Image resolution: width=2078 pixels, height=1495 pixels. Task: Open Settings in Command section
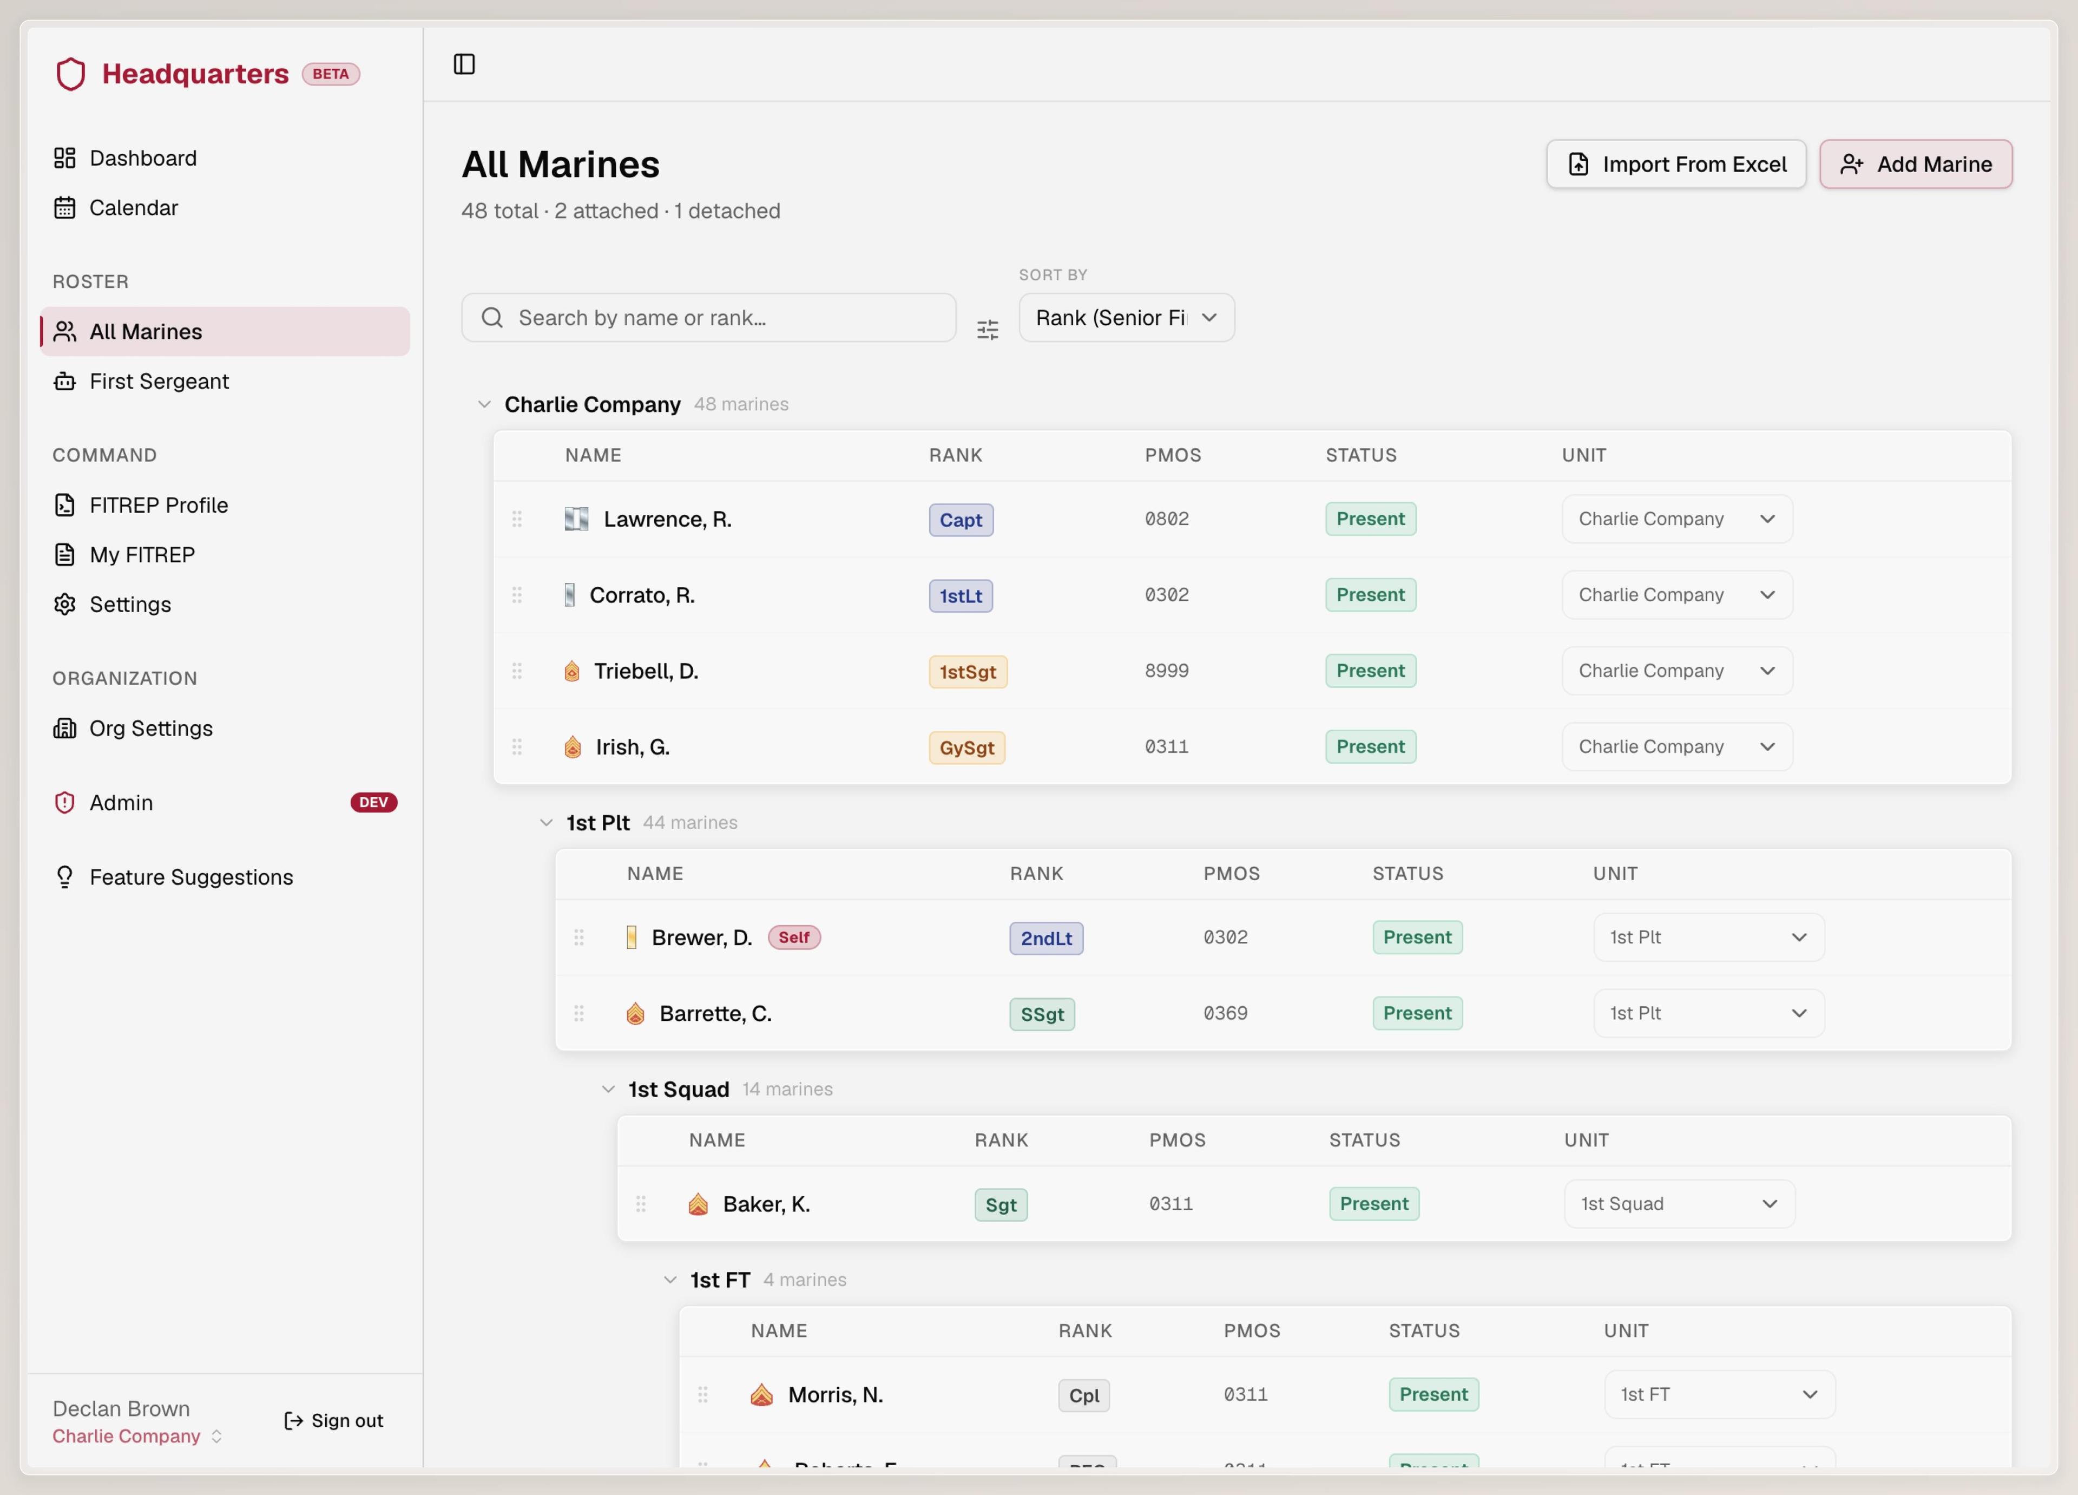(x=225, y=604)
